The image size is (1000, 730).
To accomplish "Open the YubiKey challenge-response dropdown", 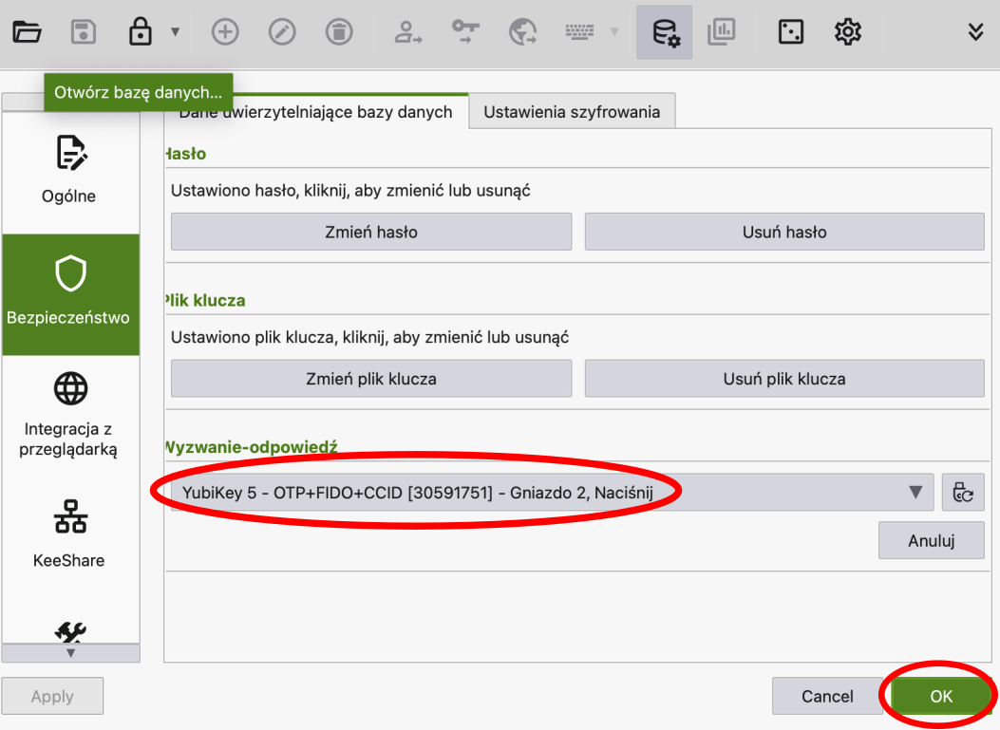I will 552,492.
